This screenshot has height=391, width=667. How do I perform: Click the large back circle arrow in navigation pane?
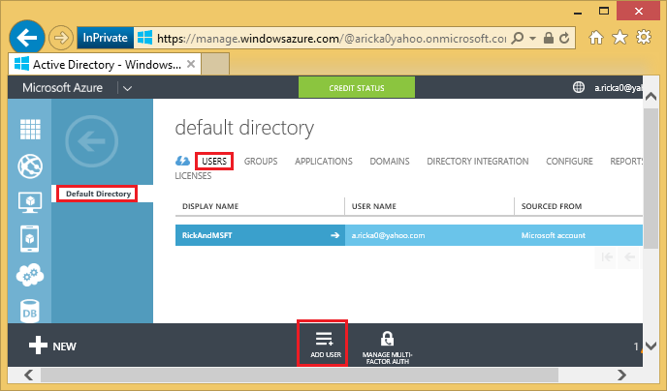tap(91, 141)
